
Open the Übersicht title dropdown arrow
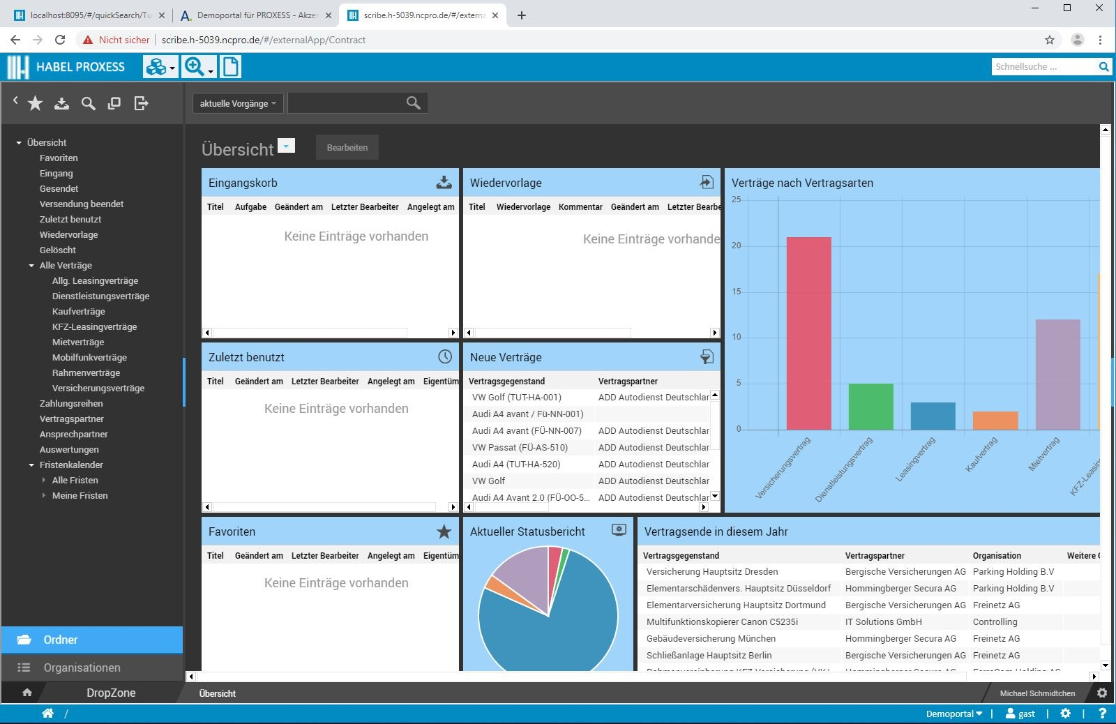coord(287,145)
